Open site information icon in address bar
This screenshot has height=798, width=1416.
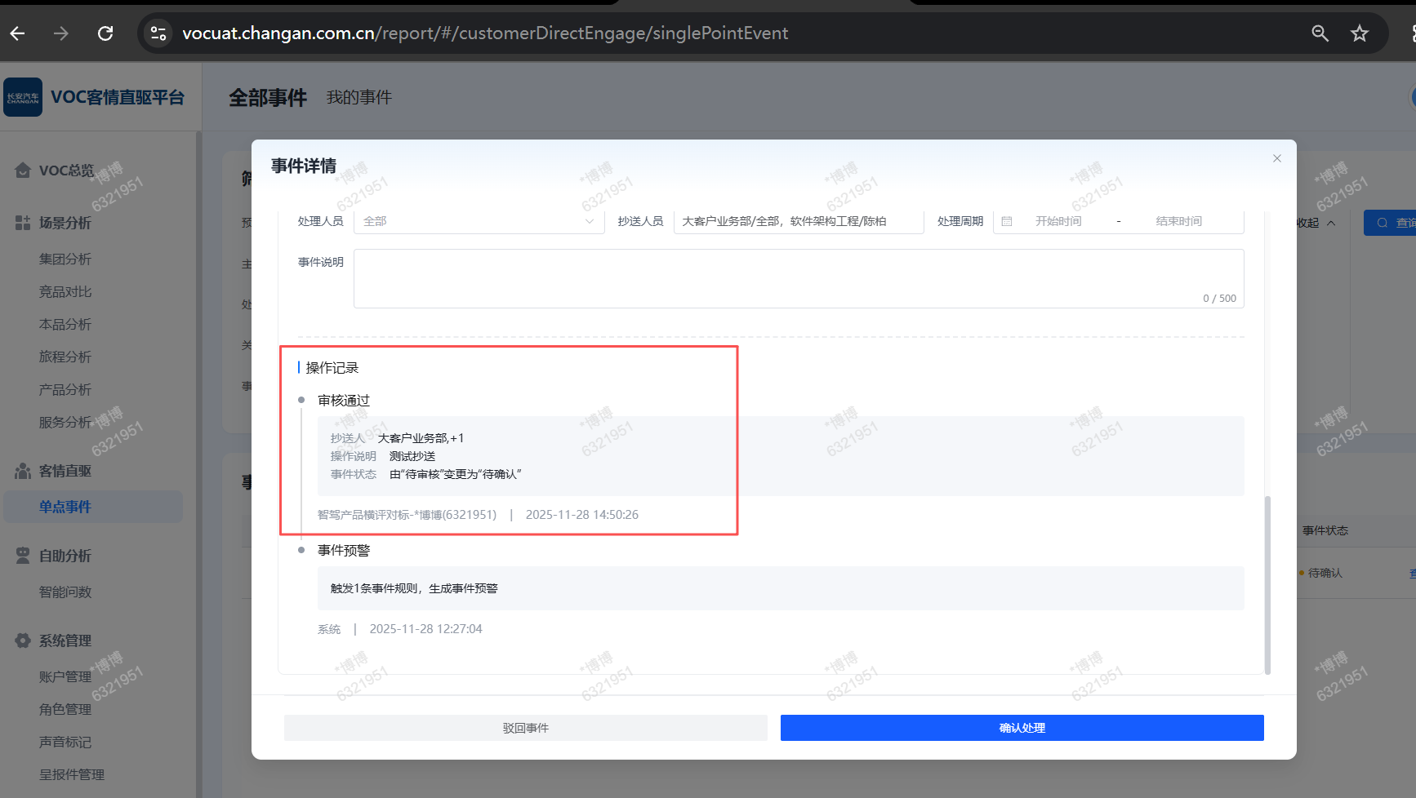pyautogui.click(x=158, y=33)
